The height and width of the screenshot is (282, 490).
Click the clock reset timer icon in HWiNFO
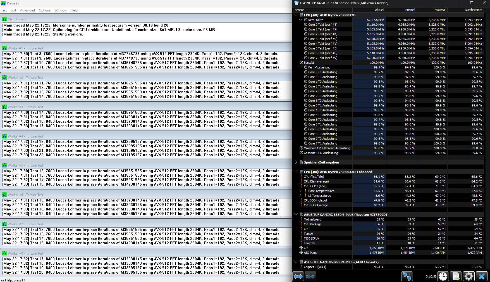coord(443,276)
